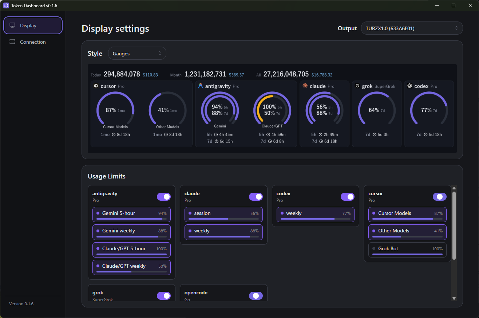Toggle the cursor usage limits switch
Screen dimensions: 479x318
[x=440, y=197]
